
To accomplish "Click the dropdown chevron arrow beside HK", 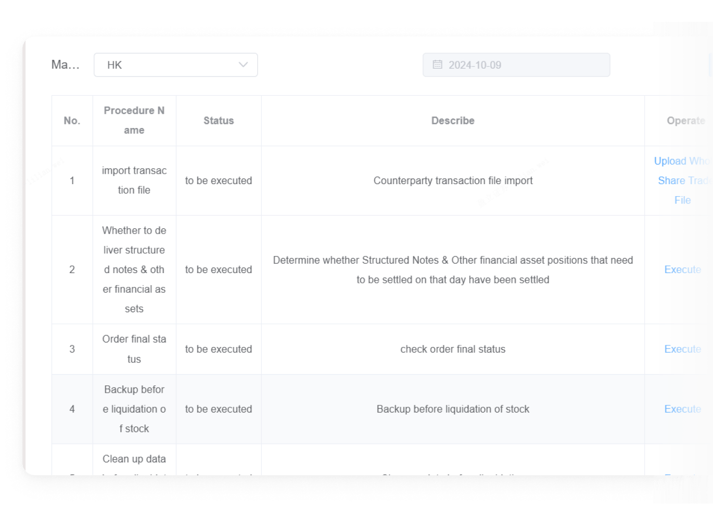I will 243,65.
